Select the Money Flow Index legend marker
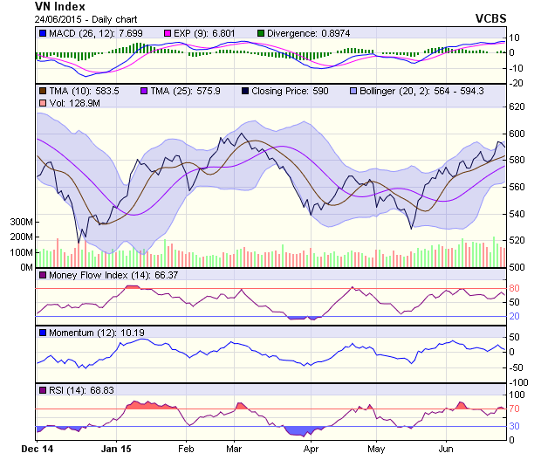Viewport: 541px width, 467px height. tap(43, 275)
